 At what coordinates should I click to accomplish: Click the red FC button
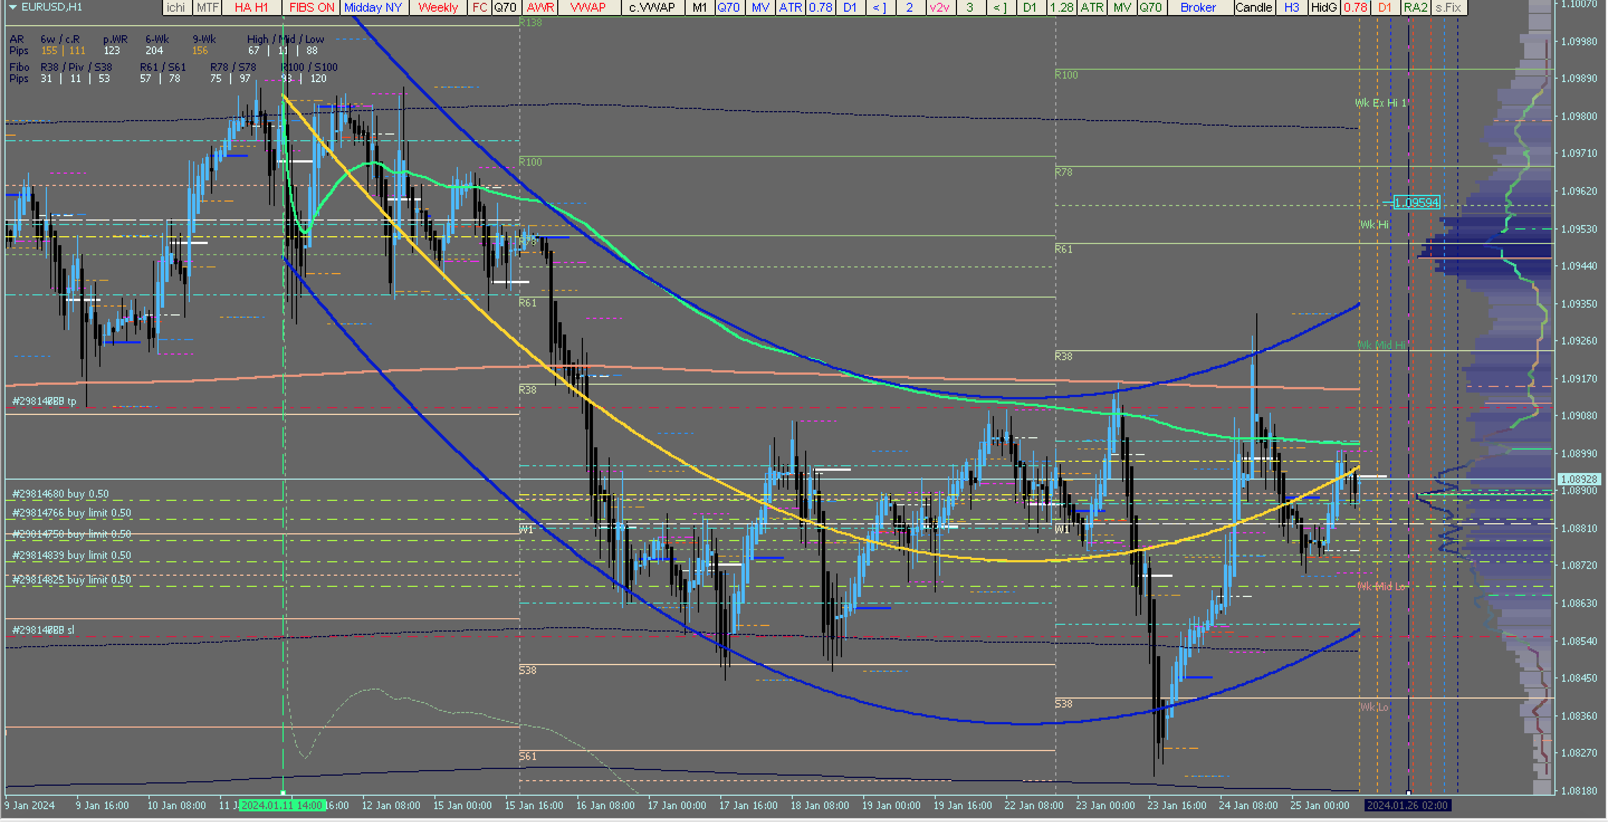(480, 7)
